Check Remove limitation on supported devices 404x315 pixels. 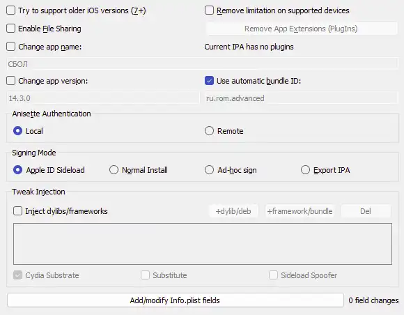coord(209,10)
